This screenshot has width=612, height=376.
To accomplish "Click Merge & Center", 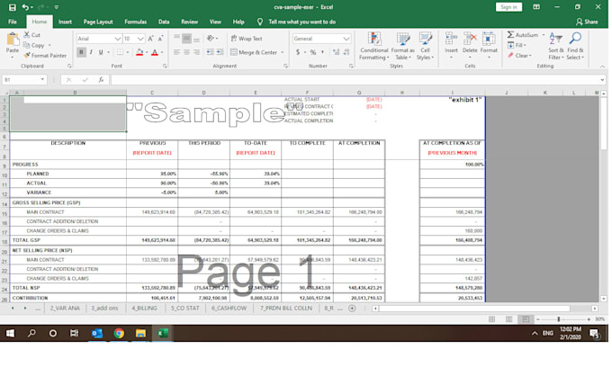I will (x=254, y=52).
